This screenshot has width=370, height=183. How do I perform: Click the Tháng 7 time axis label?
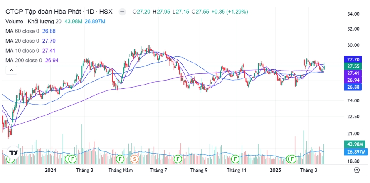[158, 170]
